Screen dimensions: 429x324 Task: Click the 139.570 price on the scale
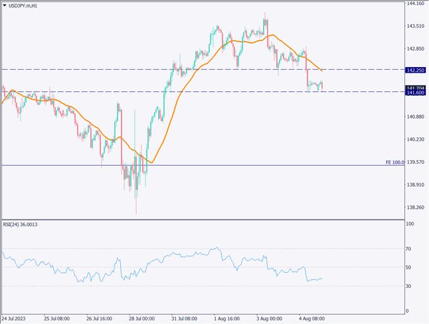click(x=415, y=162)
